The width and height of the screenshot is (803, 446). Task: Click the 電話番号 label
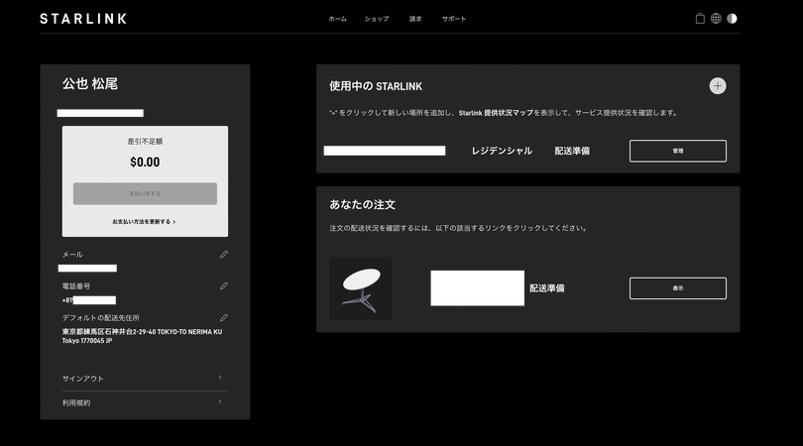(75, 286)
